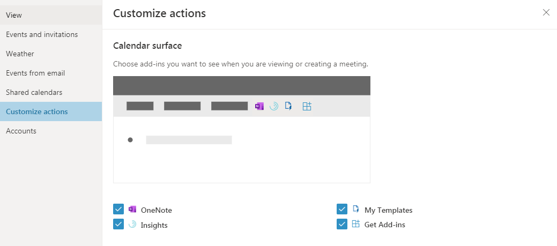This screenshot has height=246, width=557.
Task: Click the OneNote icon beside its checkbox
Action: 132,210
